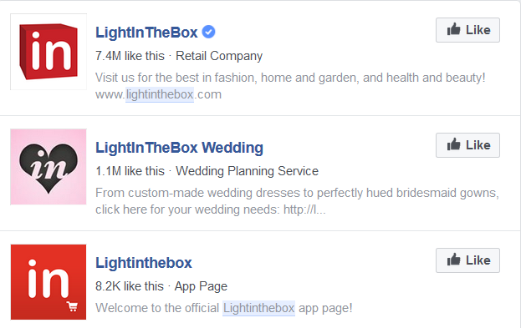Click the Retail Company category label

(x=219, y=56)
